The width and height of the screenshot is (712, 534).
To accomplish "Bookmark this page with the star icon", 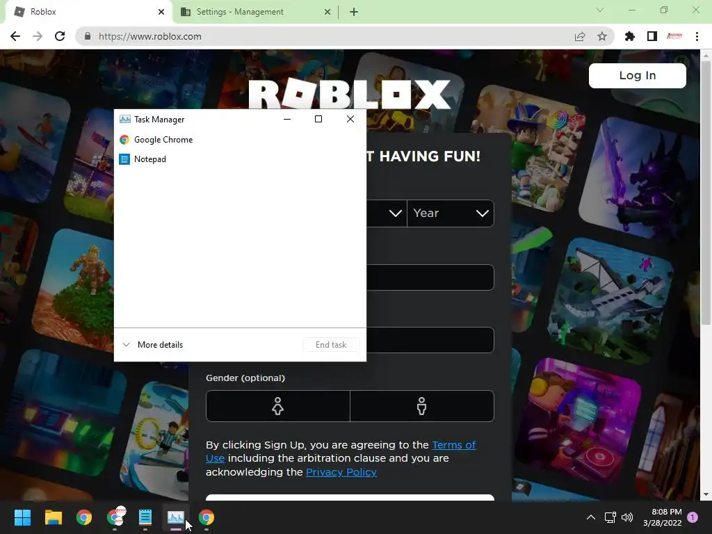I will (x=602, y=36).
